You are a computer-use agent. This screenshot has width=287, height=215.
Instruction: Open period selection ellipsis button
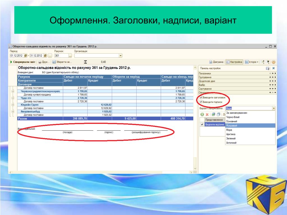point(50,56)
